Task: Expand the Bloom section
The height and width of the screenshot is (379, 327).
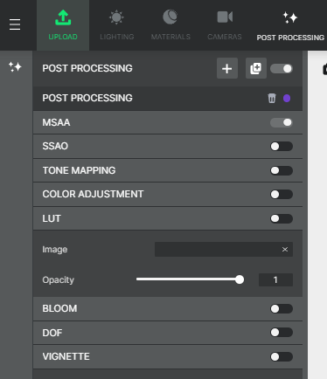Action: point(168,308)
